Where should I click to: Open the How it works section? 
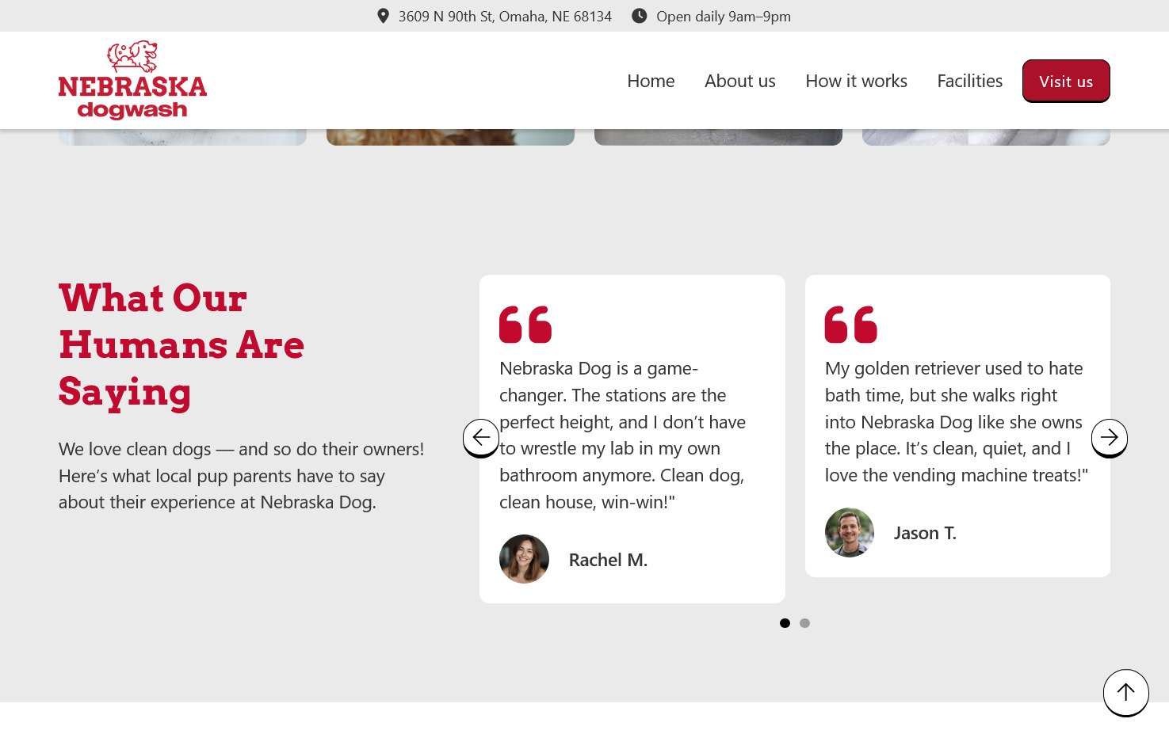[x=856, y=81]
